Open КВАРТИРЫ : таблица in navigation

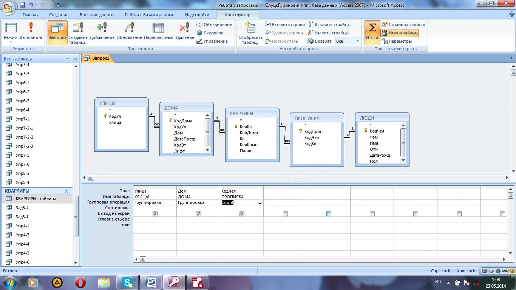(x=36, y=199)
